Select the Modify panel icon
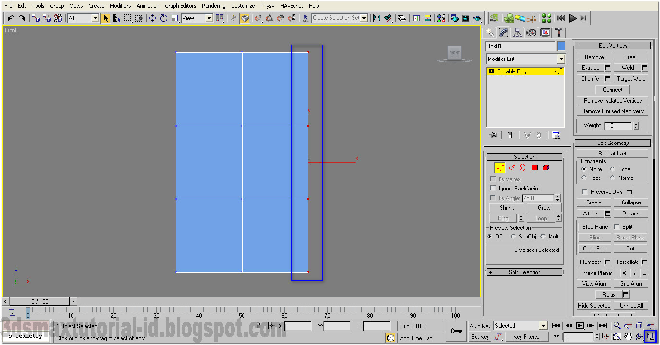The height and width of the screenshot is (345, 660). pos(502,33)
